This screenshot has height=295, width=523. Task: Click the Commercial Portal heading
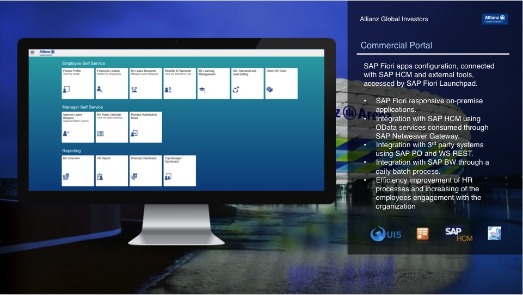[396, 45]
